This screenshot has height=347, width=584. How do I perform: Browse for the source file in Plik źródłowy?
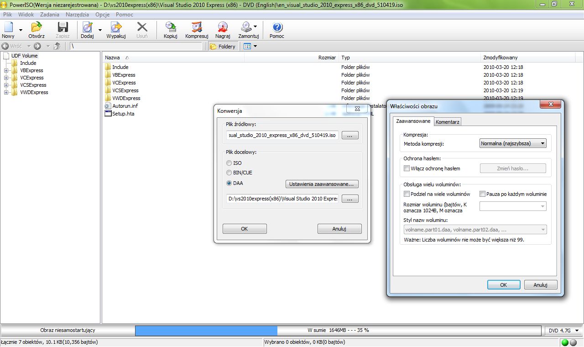tap(350, 135)
